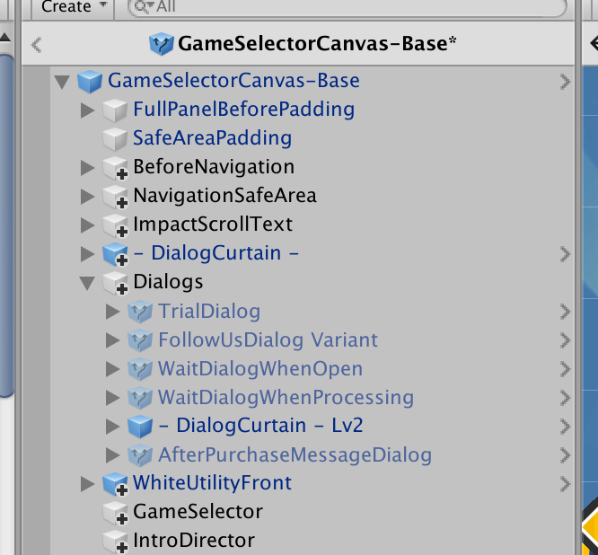Click the hierarchy search field

point(347,6)
